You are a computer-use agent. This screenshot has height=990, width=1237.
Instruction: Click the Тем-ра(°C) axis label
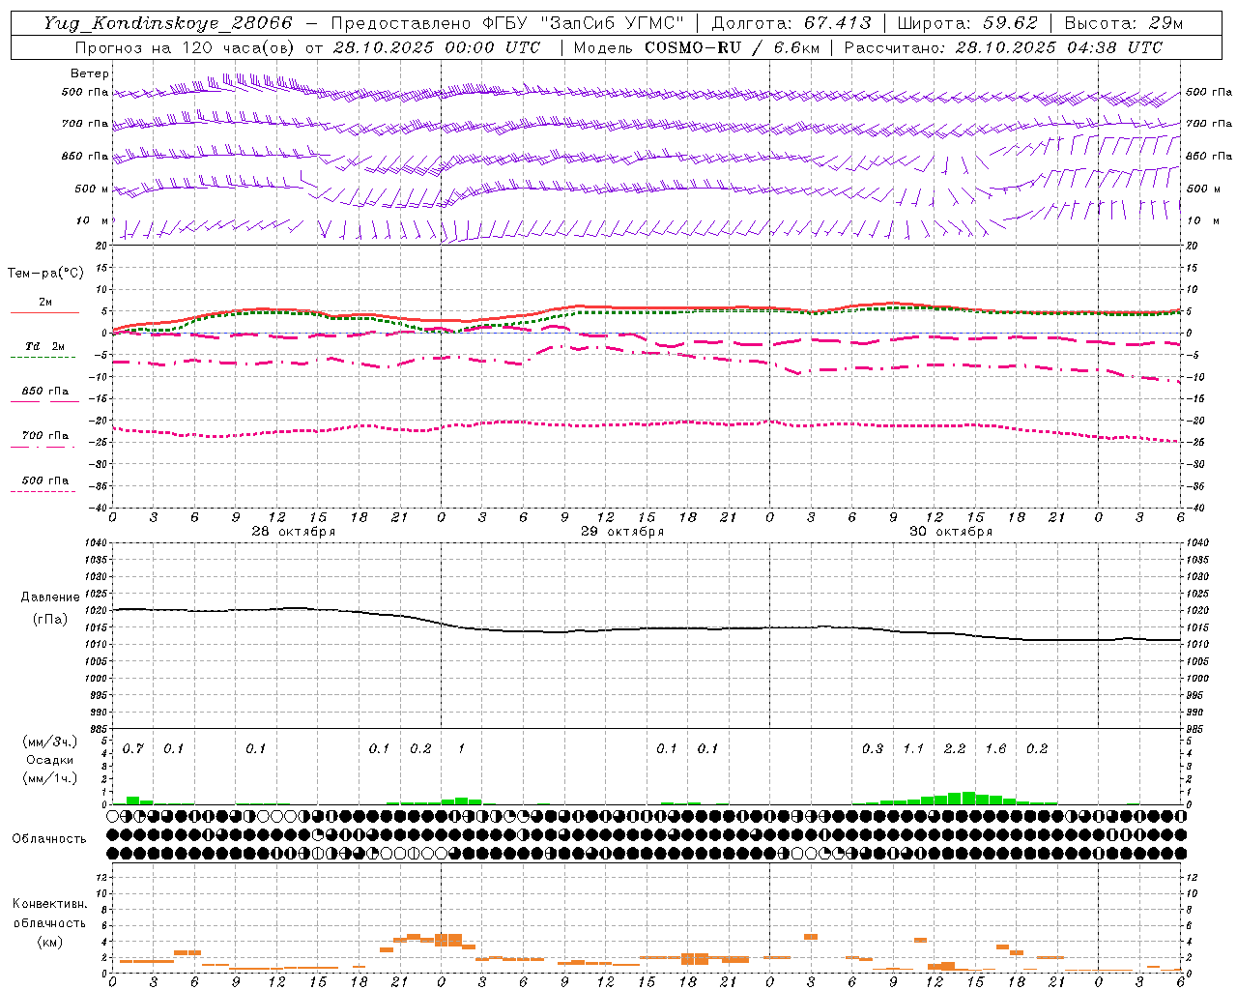[45, 274]
